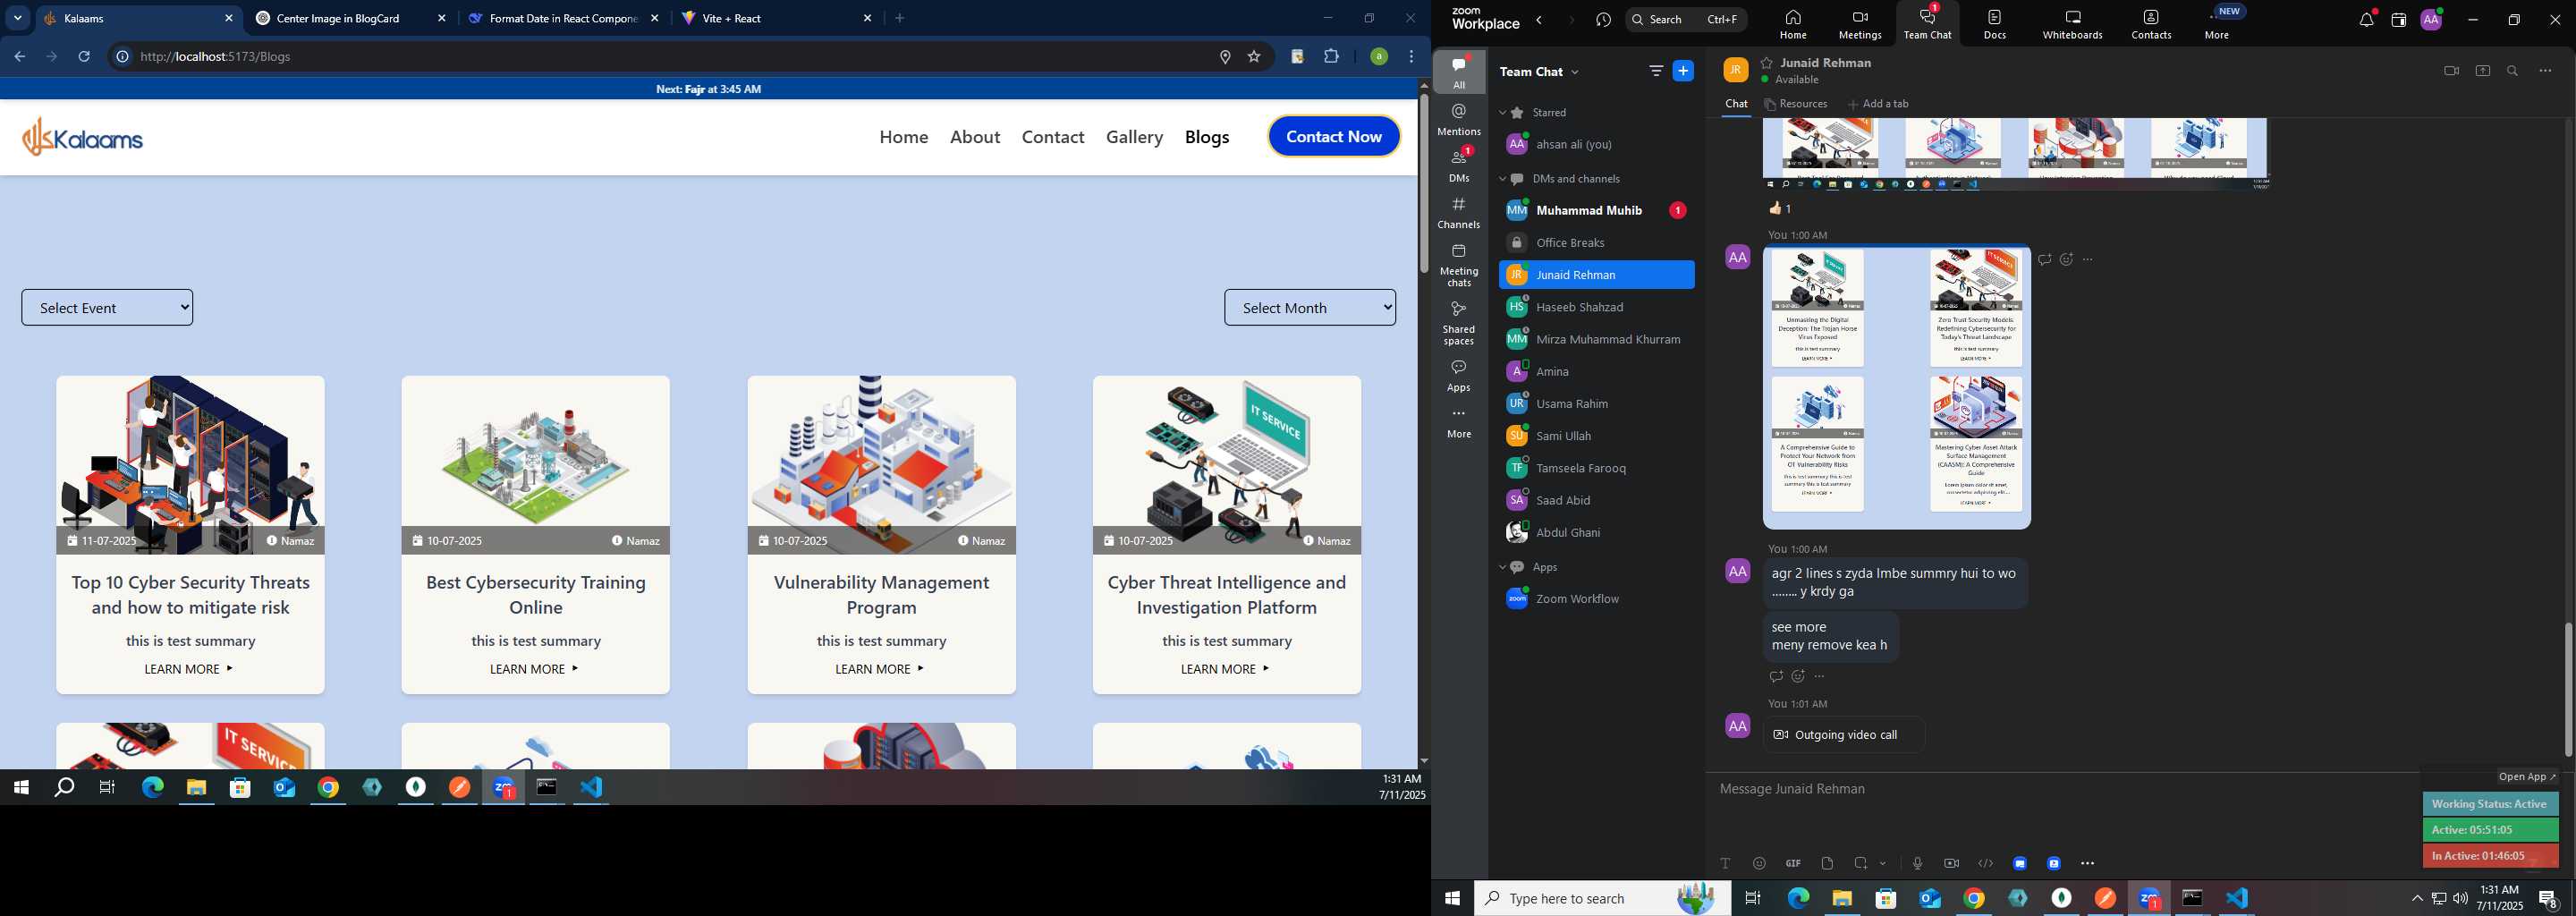Open Meeting chats in sidebar
Screen dimensions: 2576x916
click(1459, 265)
